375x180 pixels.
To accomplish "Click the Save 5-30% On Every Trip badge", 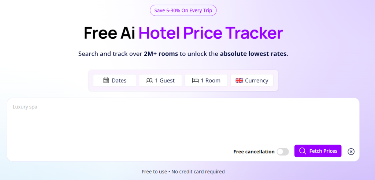I will pyautogui.click(x=183, y=10).
